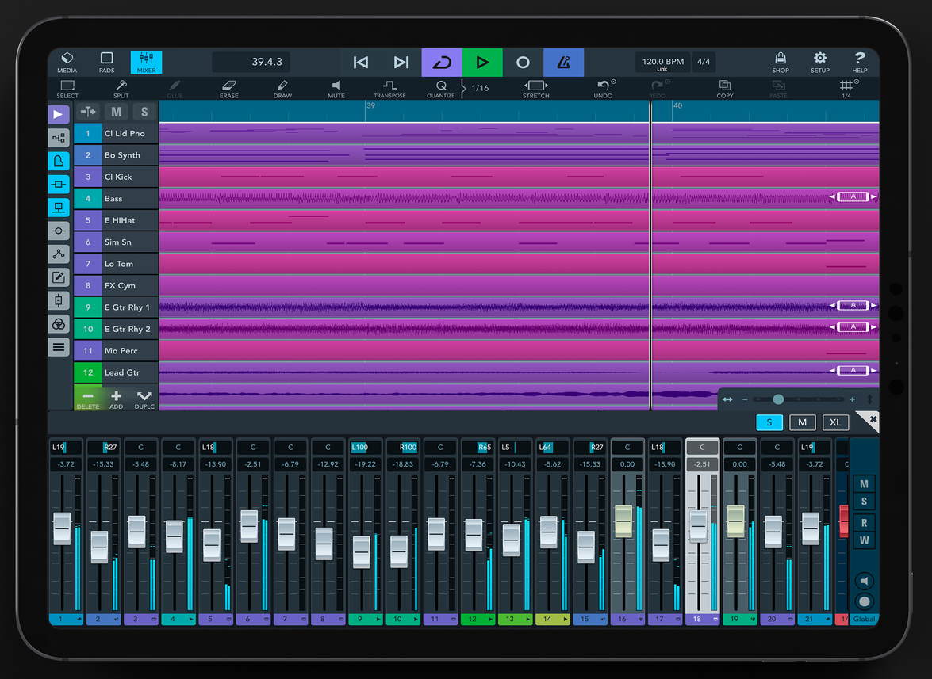Undo the last action
Image resolution: width=932 pixels, height=679 pixels.
pyautogui.click(x=604, y=88)
